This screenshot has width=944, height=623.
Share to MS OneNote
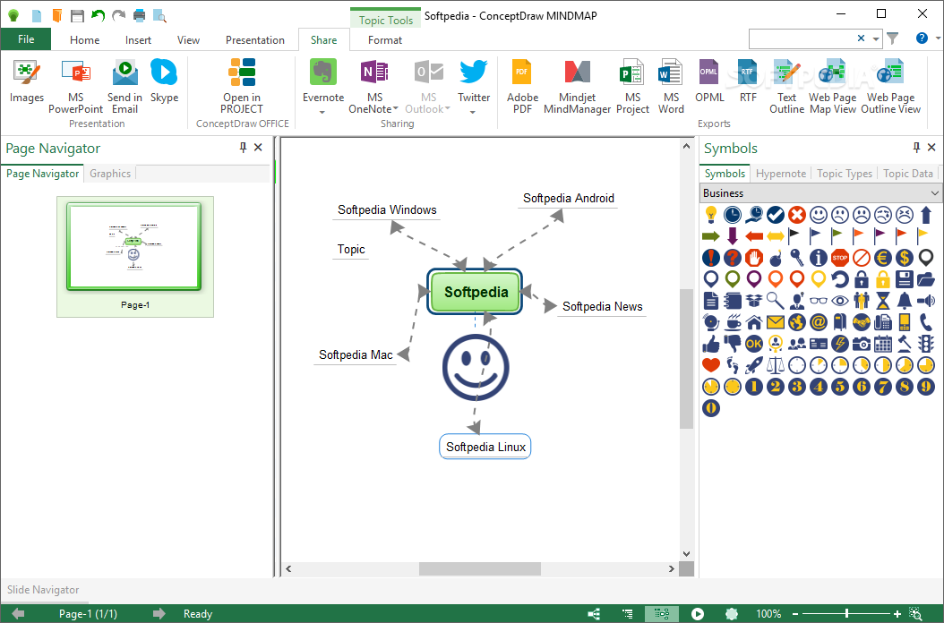tap(373, 87)
